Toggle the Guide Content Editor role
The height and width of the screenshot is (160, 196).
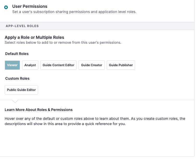tap(58, 65)
